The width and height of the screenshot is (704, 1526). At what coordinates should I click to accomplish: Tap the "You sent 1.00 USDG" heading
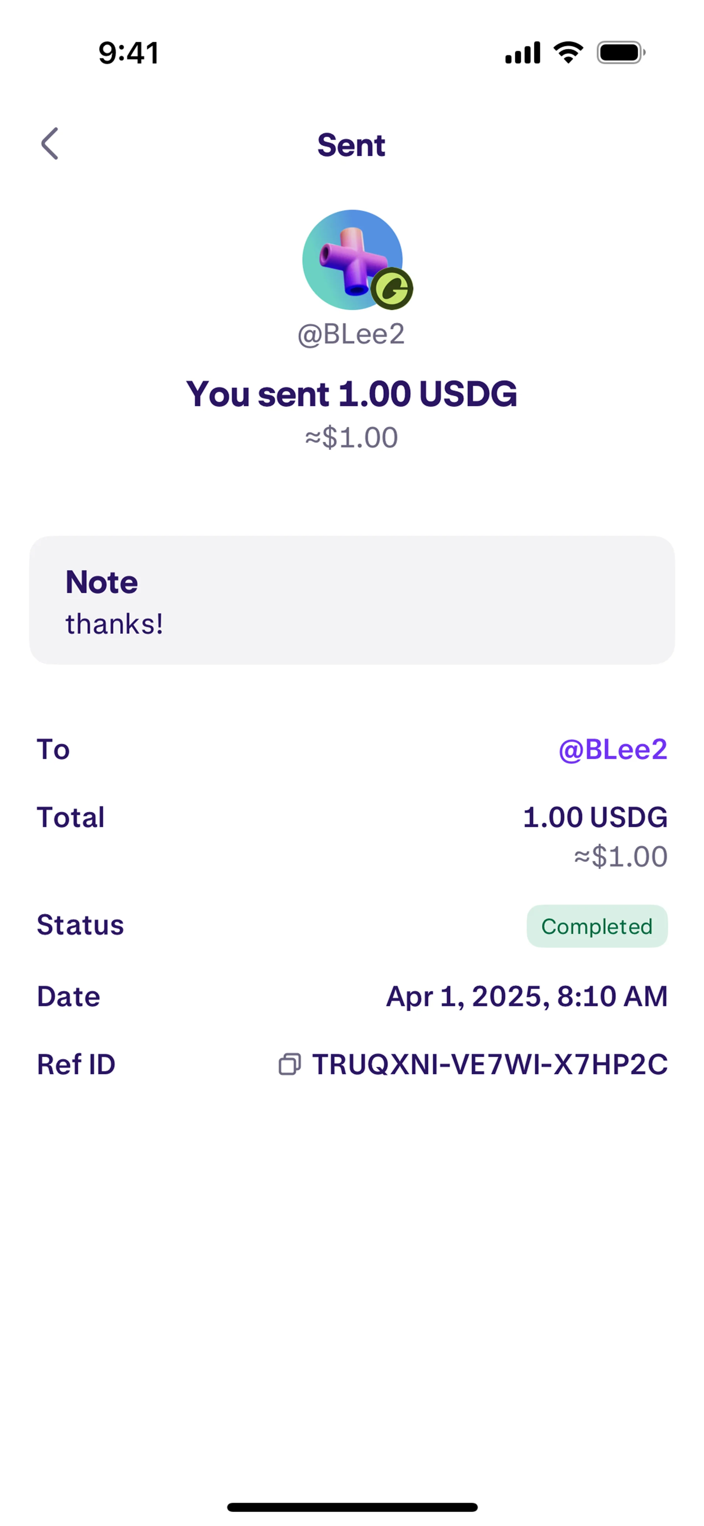(352, 394)
